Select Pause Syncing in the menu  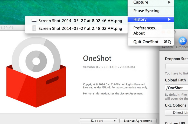coord(151,11)
